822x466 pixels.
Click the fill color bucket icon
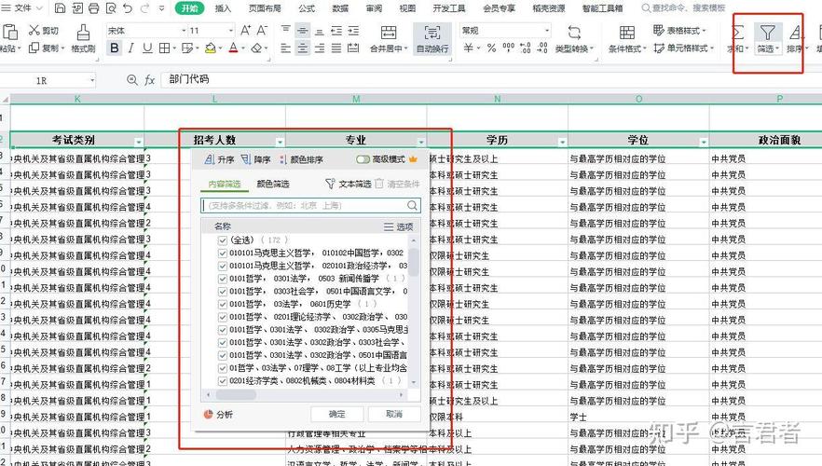coord(211,48)
